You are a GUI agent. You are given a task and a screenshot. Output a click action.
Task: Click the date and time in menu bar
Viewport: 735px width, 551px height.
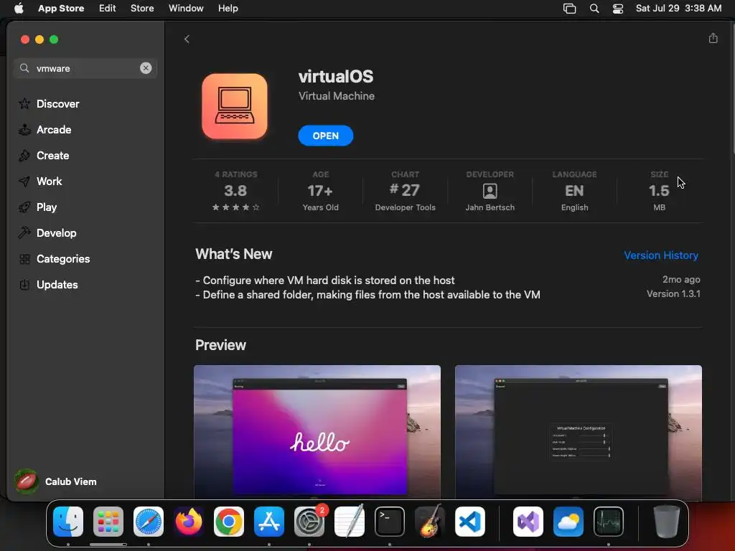[x=678, y=8]
